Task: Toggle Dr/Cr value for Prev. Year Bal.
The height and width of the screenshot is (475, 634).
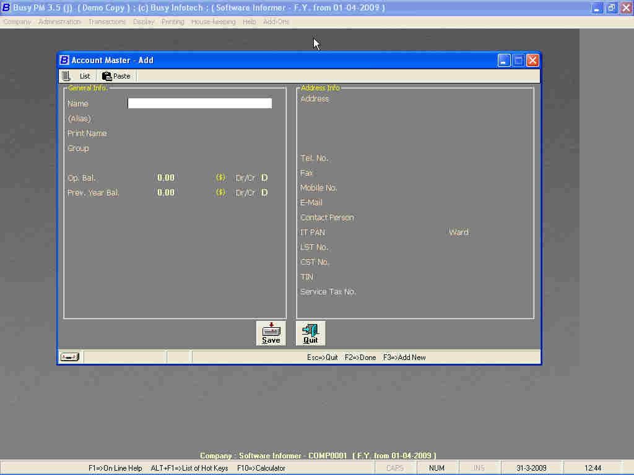Action: pos(264,193)
